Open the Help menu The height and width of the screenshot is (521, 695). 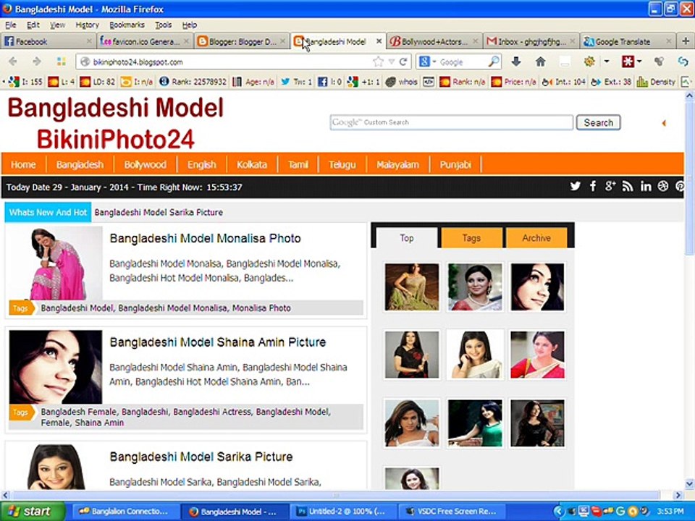pos(190,25)
